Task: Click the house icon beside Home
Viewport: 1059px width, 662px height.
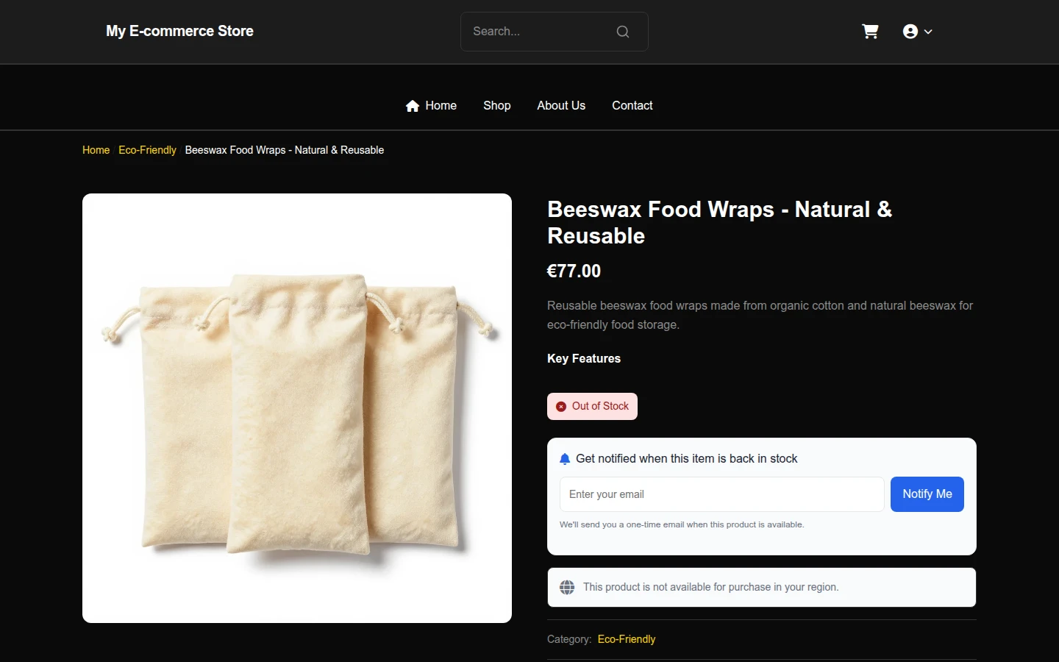Action: tap(413, 106)
